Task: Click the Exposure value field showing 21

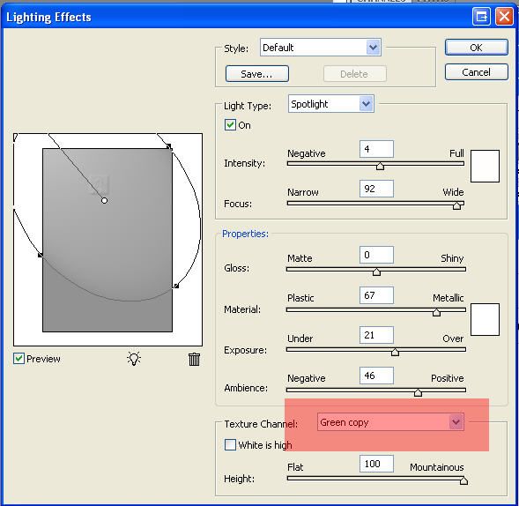Action: coord(376,335)
